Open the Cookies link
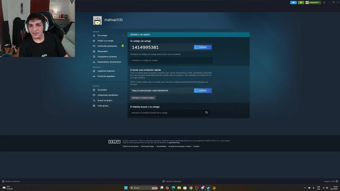 196,146
